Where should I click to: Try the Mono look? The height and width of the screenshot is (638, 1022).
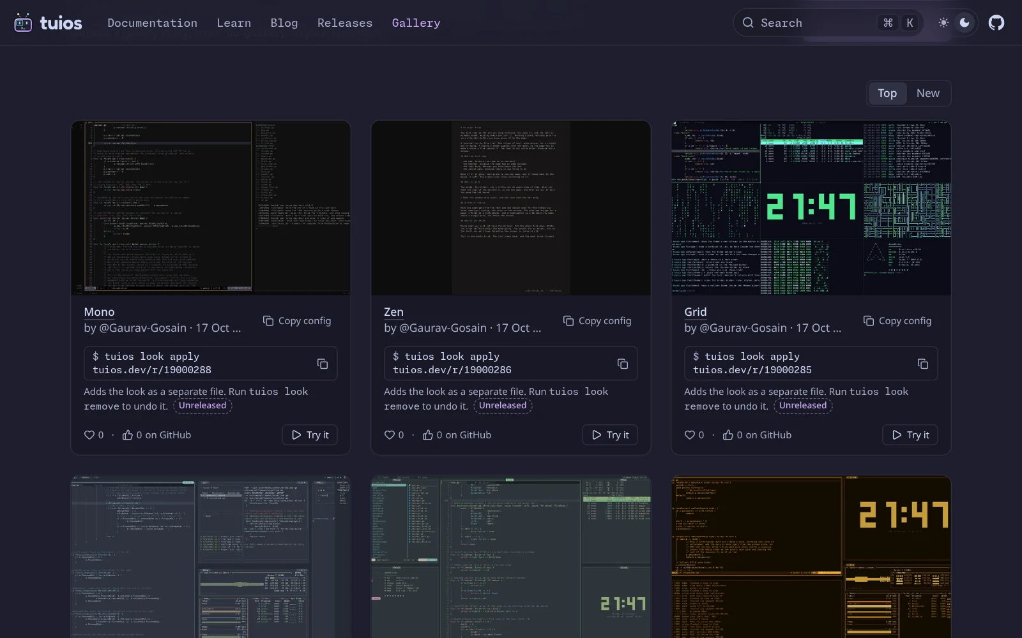[x=310, y=435]
